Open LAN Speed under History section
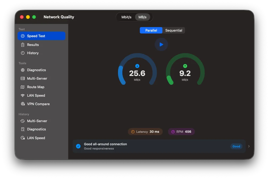The height and width of the screenshot is (179, 269). pyautogui.click(x=41, y=138)
